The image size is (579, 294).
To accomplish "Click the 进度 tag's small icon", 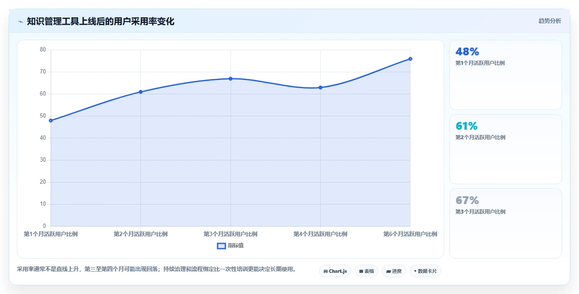I will point(389,272).
